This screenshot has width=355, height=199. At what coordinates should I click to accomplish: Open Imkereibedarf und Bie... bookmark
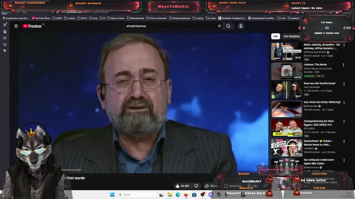262,18
